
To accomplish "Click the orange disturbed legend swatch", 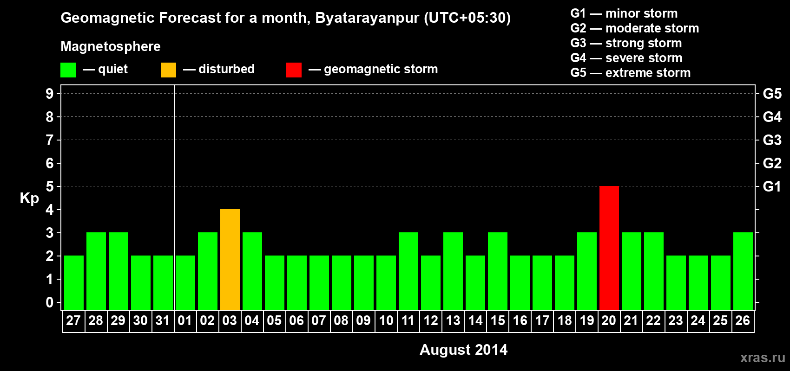I will [168, 70].
